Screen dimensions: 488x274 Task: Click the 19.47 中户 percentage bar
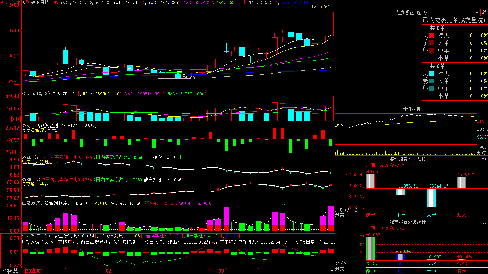pos(401,258)
